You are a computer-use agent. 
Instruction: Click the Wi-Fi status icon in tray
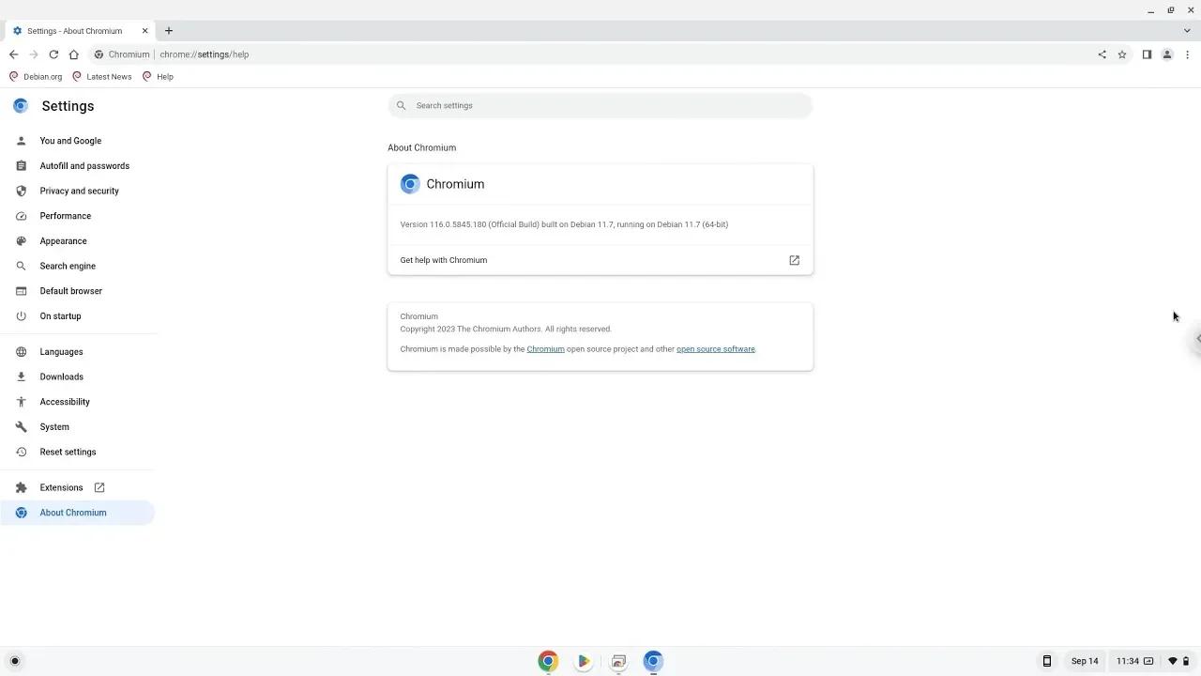pos(1172,661)
